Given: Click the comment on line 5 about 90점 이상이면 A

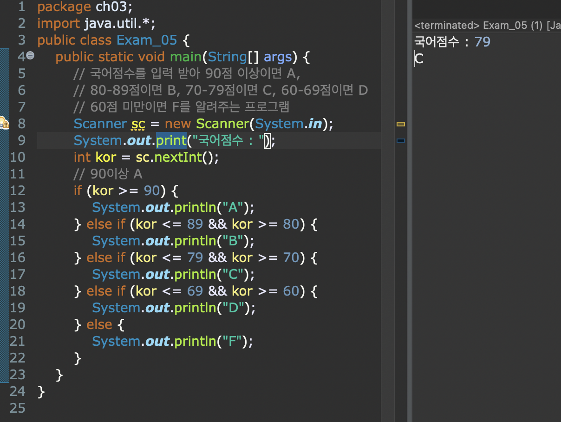Looking at the screenshot, I should click(187, 73).
